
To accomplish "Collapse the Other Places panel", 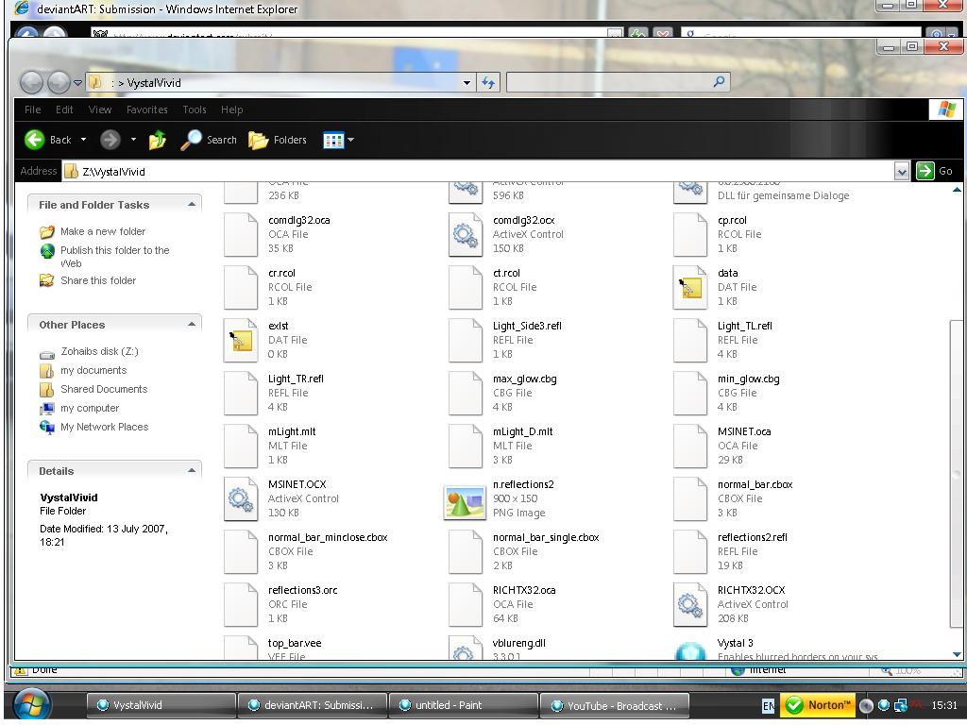I will [x=191, y=325].
